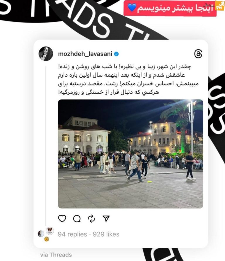Open the gray replier avatar
This screenshot has height=261, width=225.
[x=41, y=234]
